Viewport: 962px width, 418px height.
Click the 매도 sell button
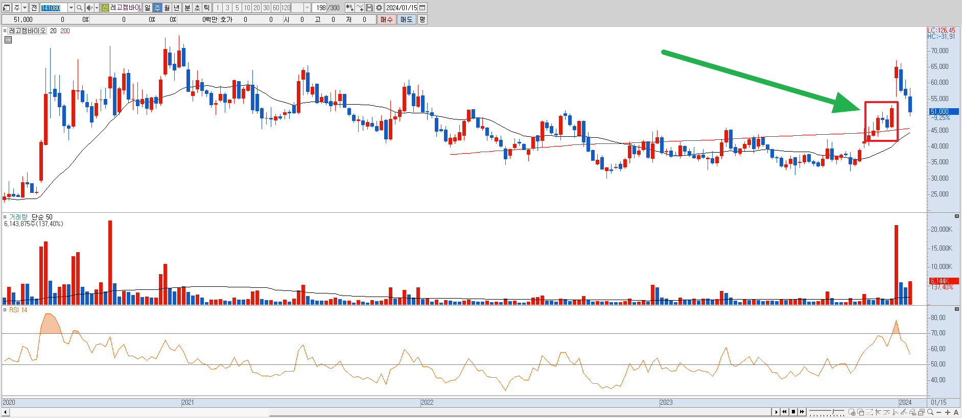point(406,19)
